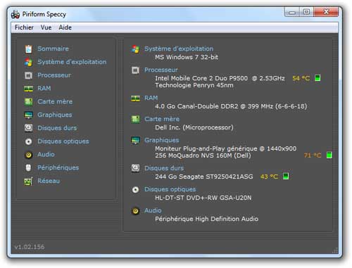Click HL-DT-ST DVD+-RW GSA-U20N text
The image size is (352, 268).
(203, 198)
